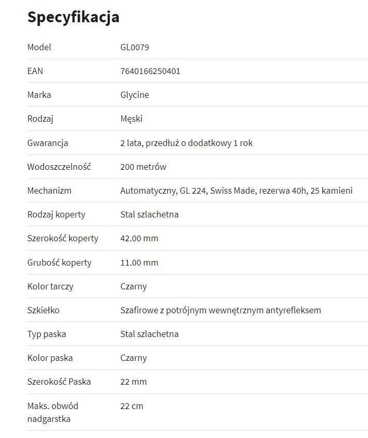This screenshot has width=368, height=438.
Task: Select the model number GL0079
Action: click(x=135, y=47)
